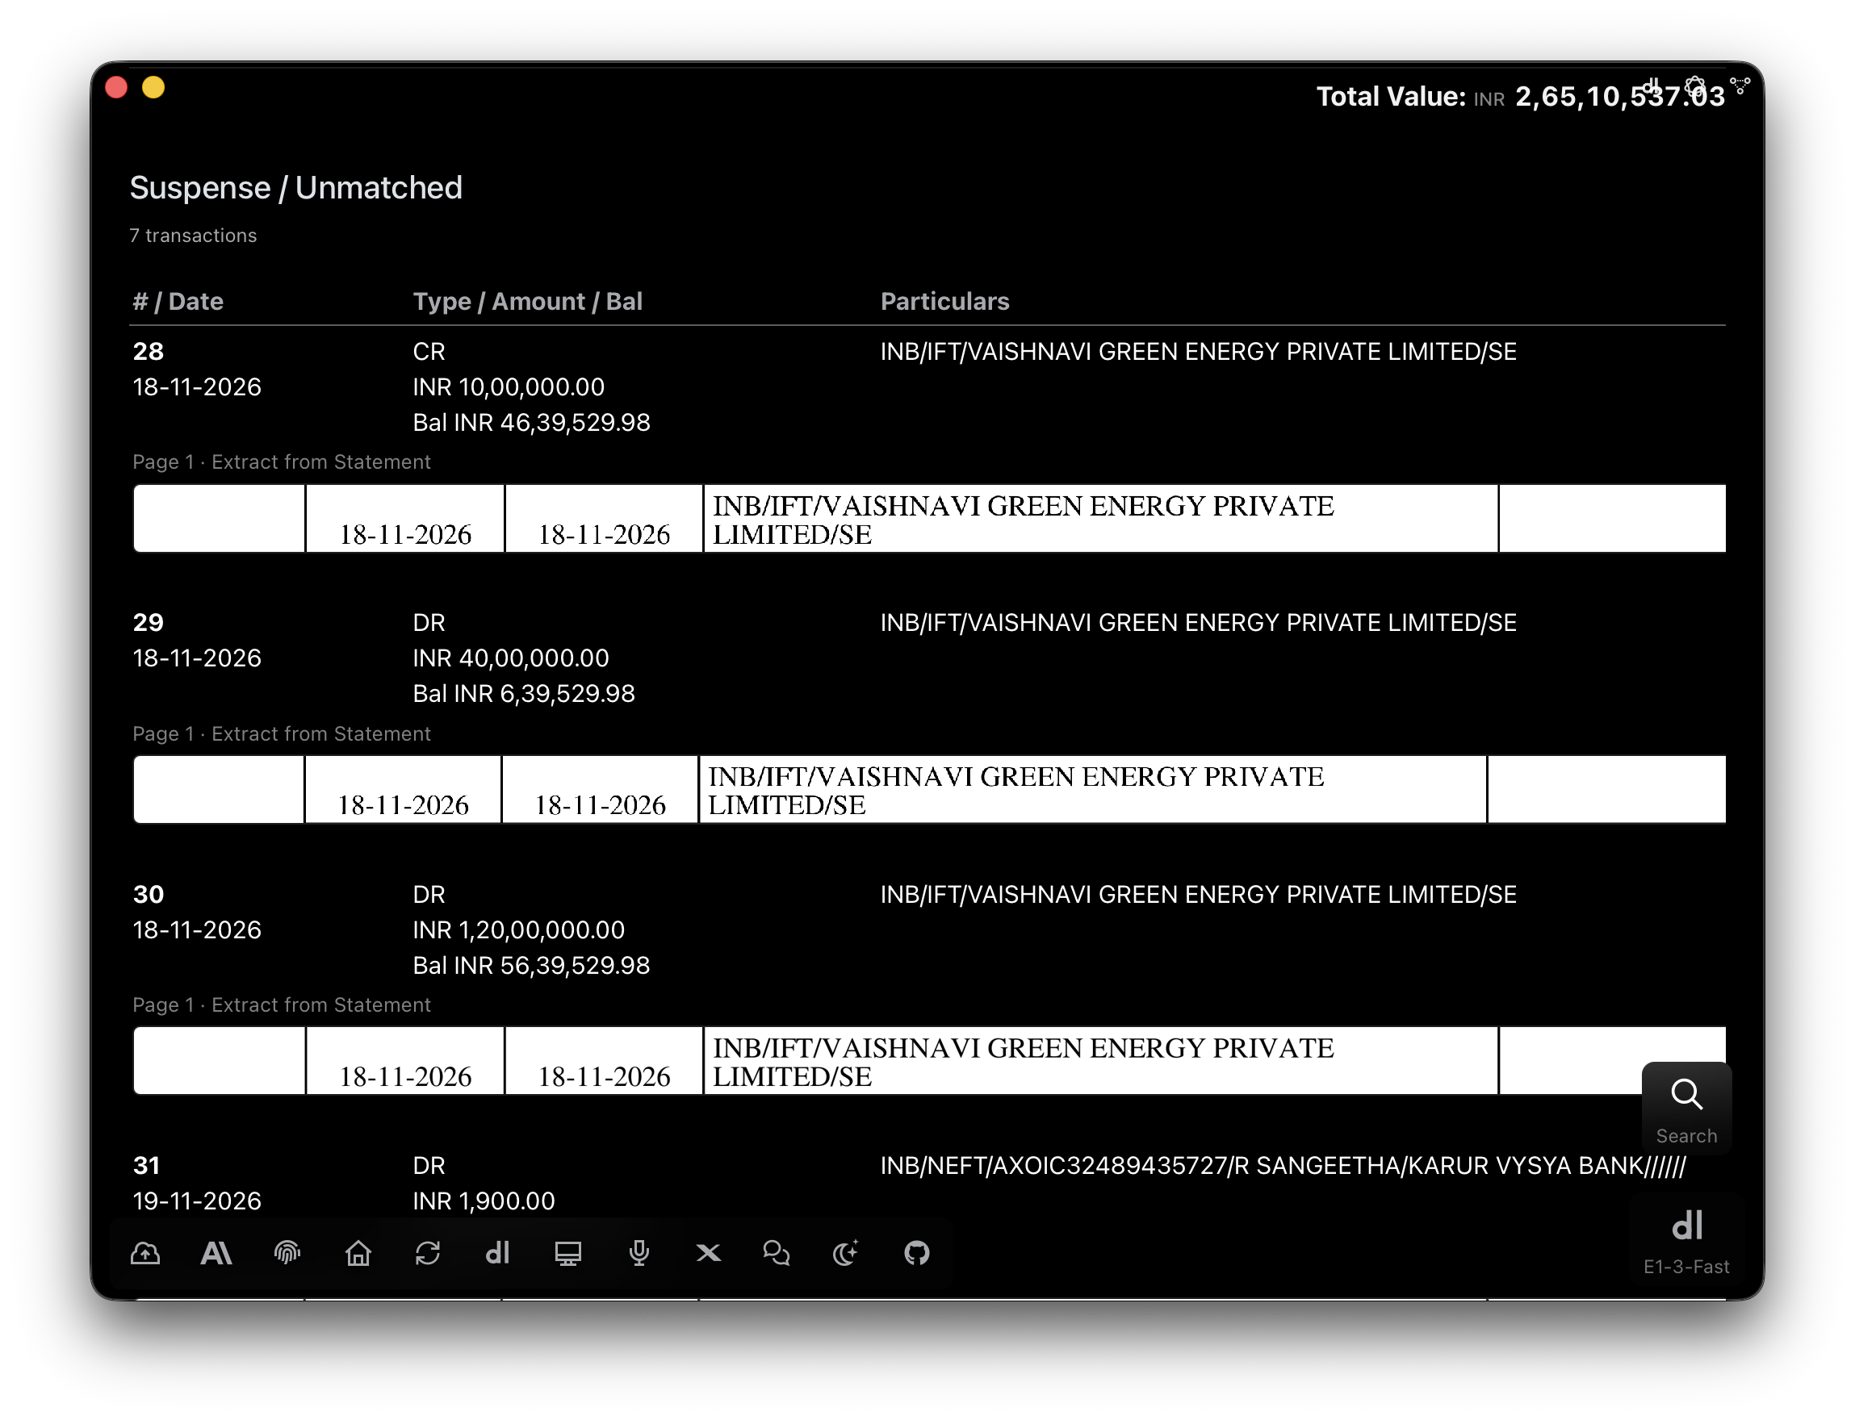This screenshot has height=1420, width=1855.
Task: Click particulars of R SANGEETHA NEFT transaction
Action: pos(1283,1166)
